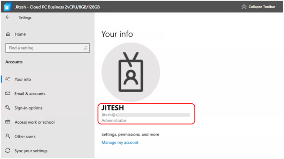Click the Administrator role text
Image resolution: width=284 pixels, height=159 pixels.
(114, 120)
